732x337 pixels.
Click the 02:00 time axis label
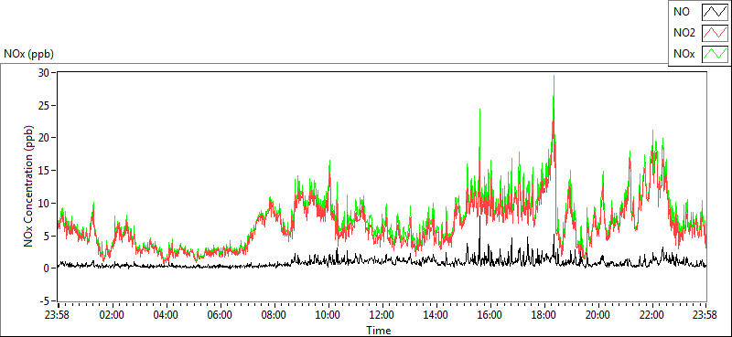112,314
